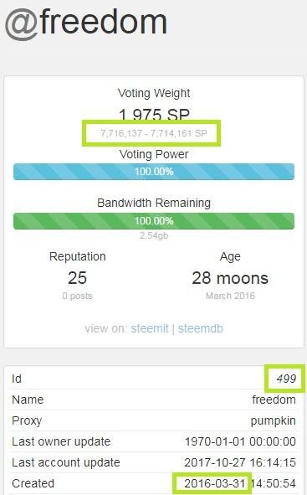This screenshot has width=307, height=495.
Task: Click the Created date 2016-03-31
Action: 215,483
